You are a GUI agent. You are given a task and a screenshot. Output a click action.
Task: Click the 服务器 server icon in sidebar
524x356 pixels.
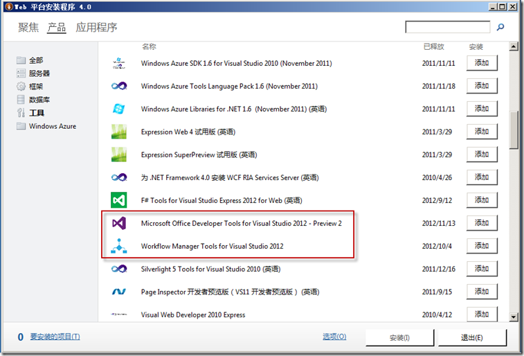tap(21, 73)
